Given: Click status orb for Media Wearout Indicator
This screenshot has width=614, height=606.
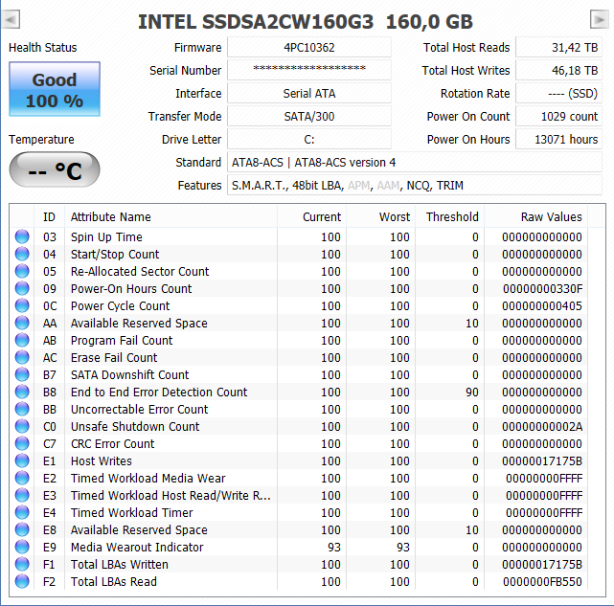Looking at the screenshot, I should [x=22, y=547].
